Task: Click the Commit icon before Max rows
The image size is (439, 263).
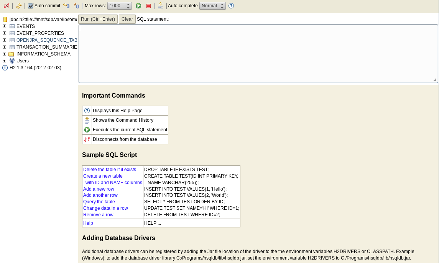Action: [x=76, y=6]
